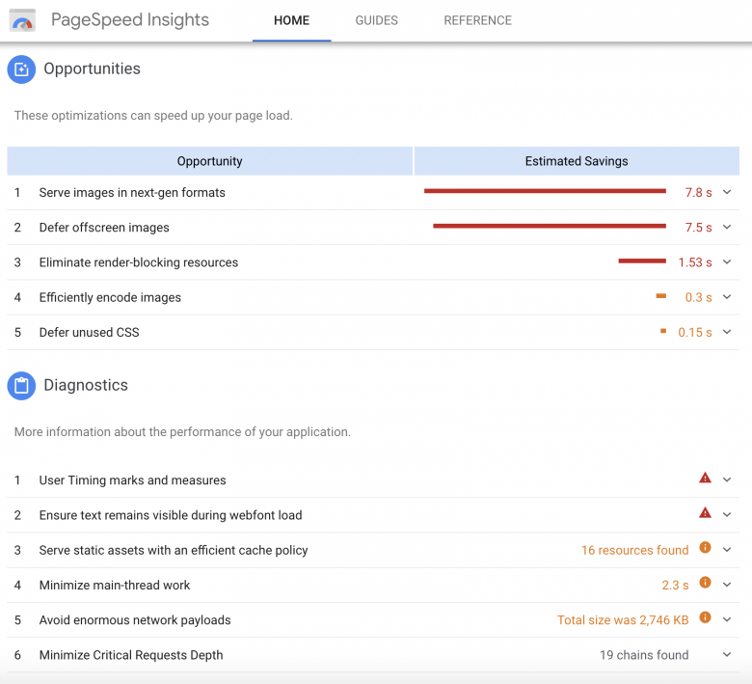Click Minimize main-thread work text
752x684 pixels.
(x=115, y=586)
